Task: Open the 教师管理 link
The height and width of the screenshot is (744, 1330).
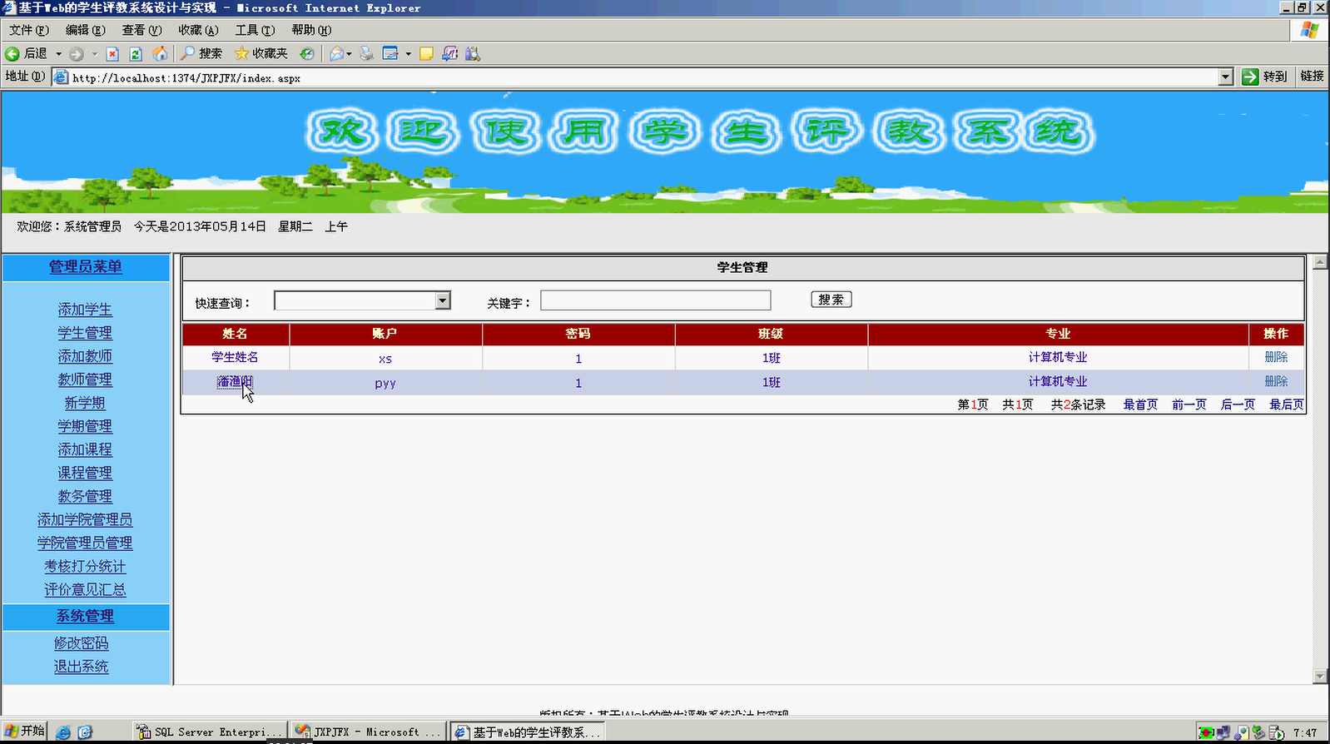Action: point(85,379)
